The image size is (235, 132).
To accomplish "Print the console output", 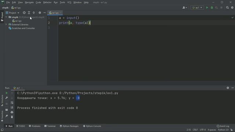I will click(x=12, y=112).
